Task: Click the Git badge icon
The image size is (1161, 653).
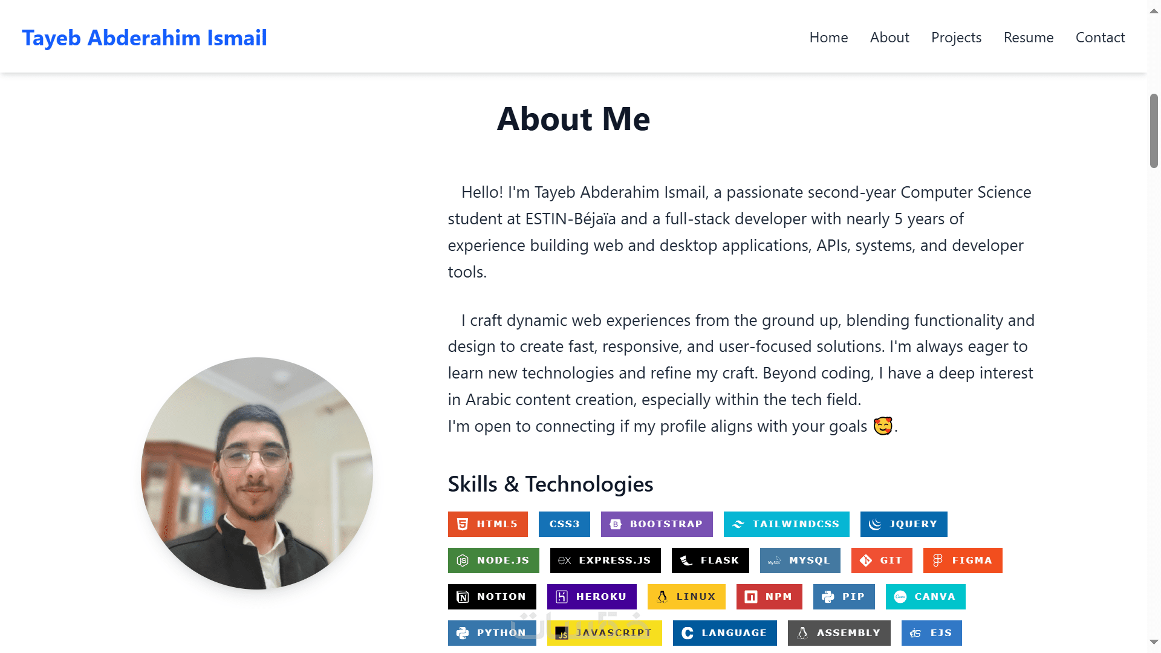Action: coord(866,560)
